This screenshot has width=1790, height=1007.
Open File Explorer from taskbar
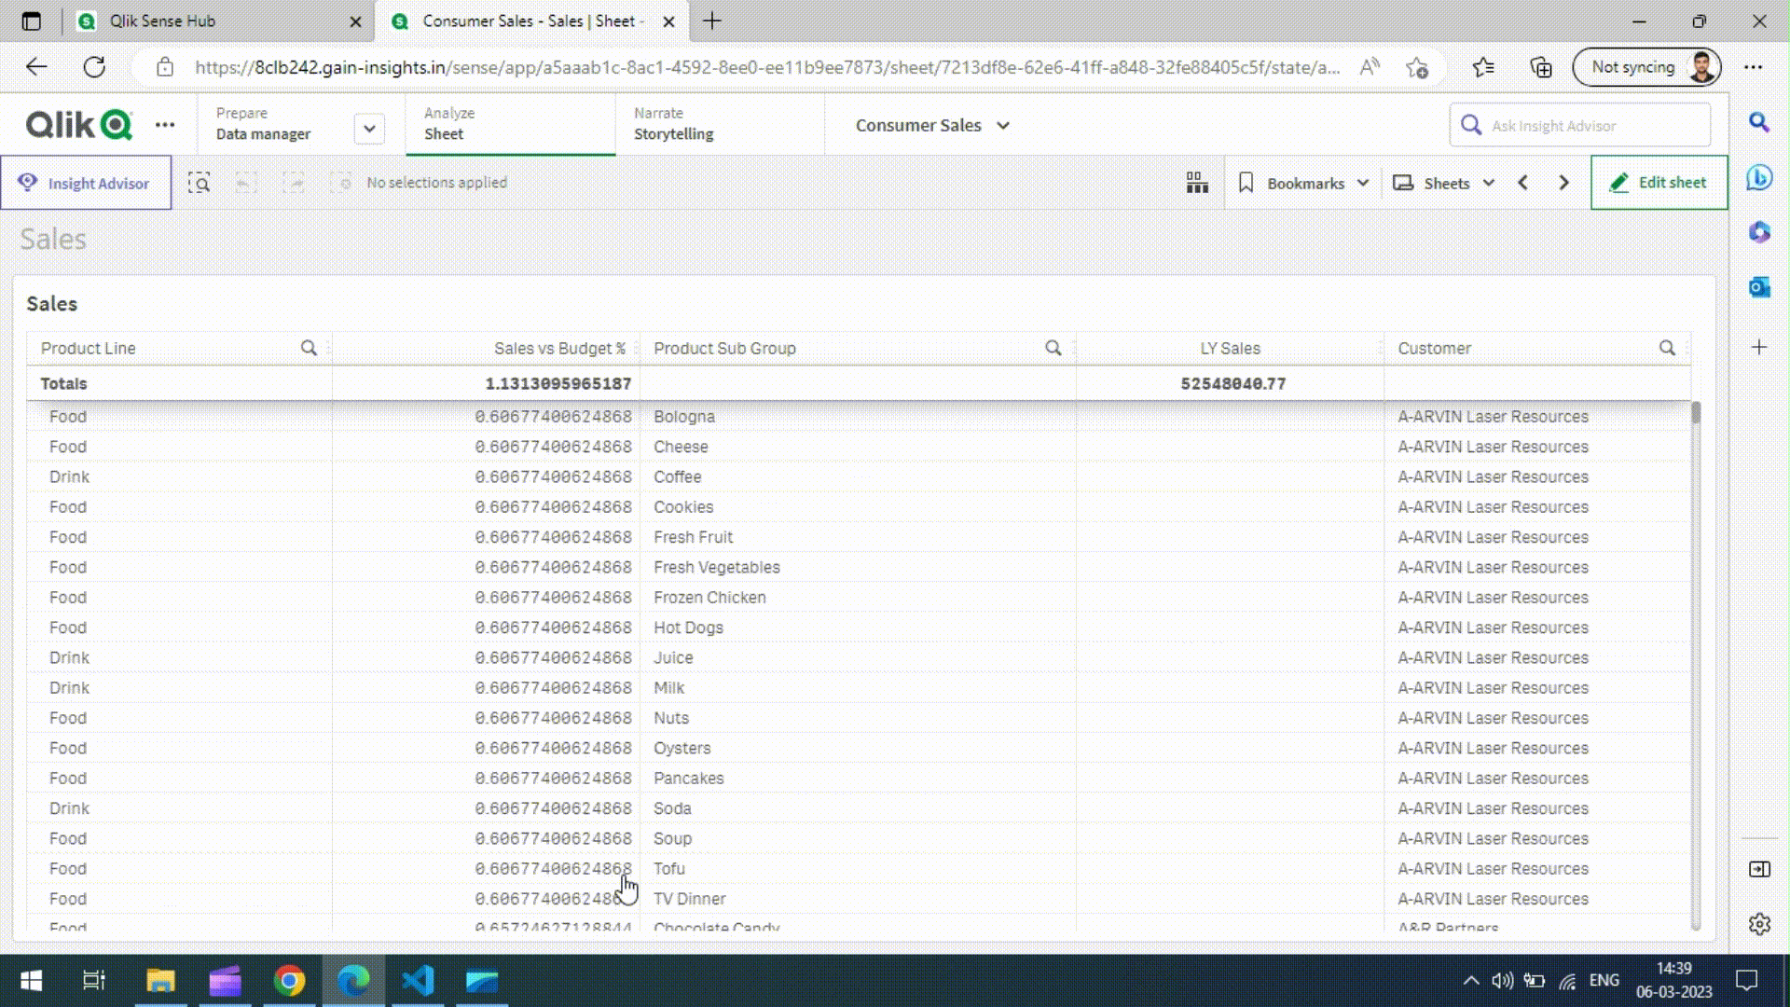[x=160, y=981]
